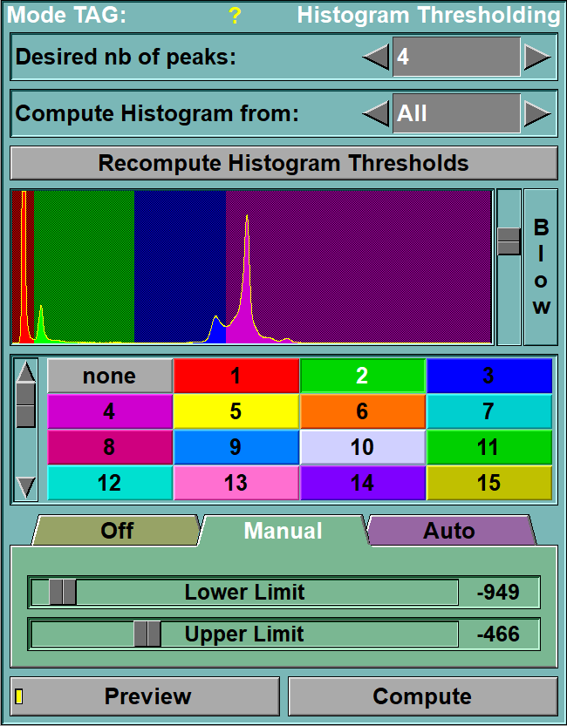
Task: Click the Compute button
Action: coord(423,696)
